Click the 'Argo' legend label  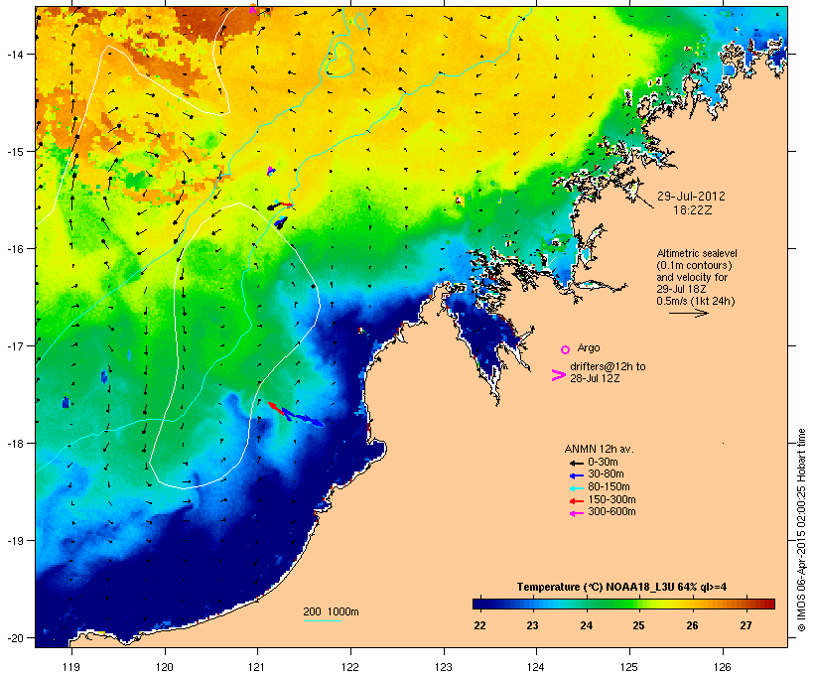[x=589, y=347]
